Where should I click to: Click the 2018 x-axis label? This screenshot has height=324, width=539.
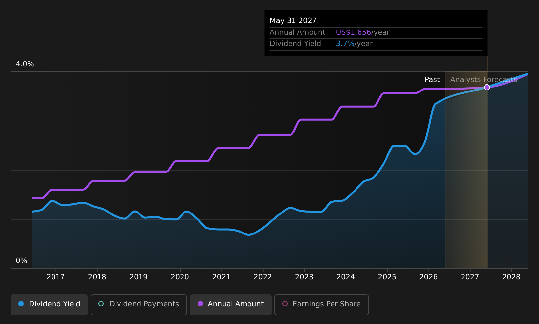pos(97,277)
